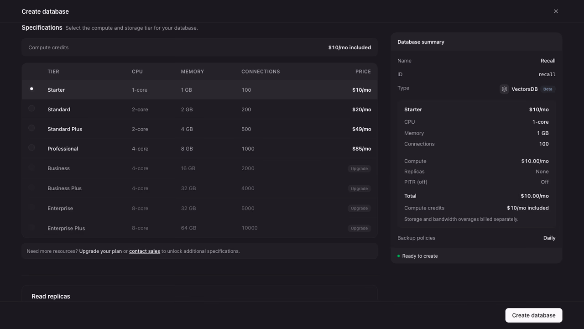Click the 'Replicas' label in summary
The width and height of the screenshot is (584, 329).
click(x=414, y=172)
